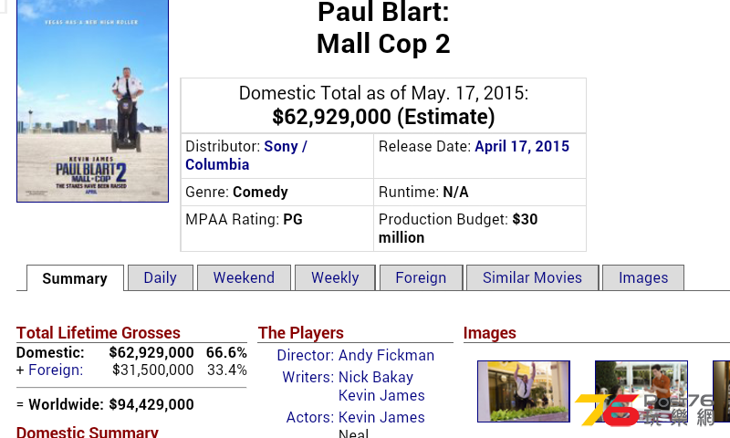730x438 pixels.
Task: Switch to the Images tab
Action: pyautogui.click(x=643, y=278)
